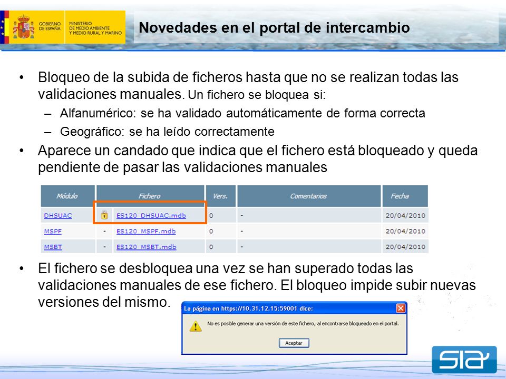Click the 20/04/2010 date in MSPF row
The width and height of the screenshot is (506, 379).
tap(405, 231)
